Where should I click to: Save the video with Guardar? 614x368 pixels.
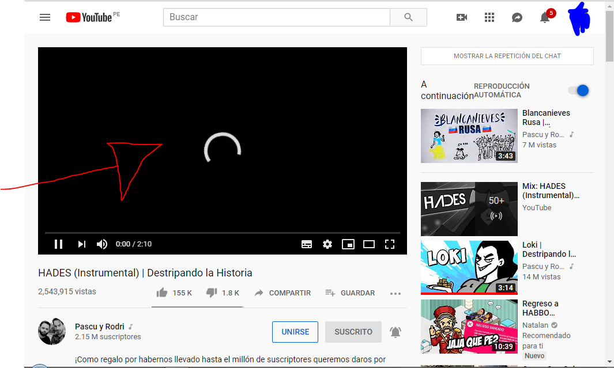click(350, 293)
